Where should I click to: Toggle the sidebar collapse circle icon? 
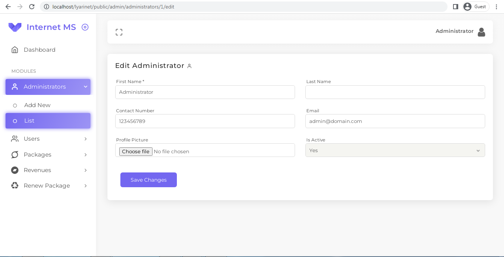pos(85,27)
